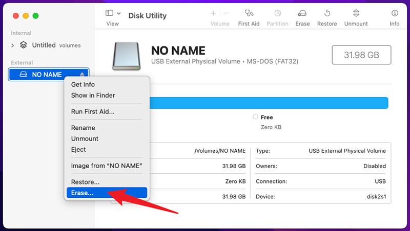Click the Restore toolbar icon
This screenshot has width=410, height=231.
pos(327,13)
